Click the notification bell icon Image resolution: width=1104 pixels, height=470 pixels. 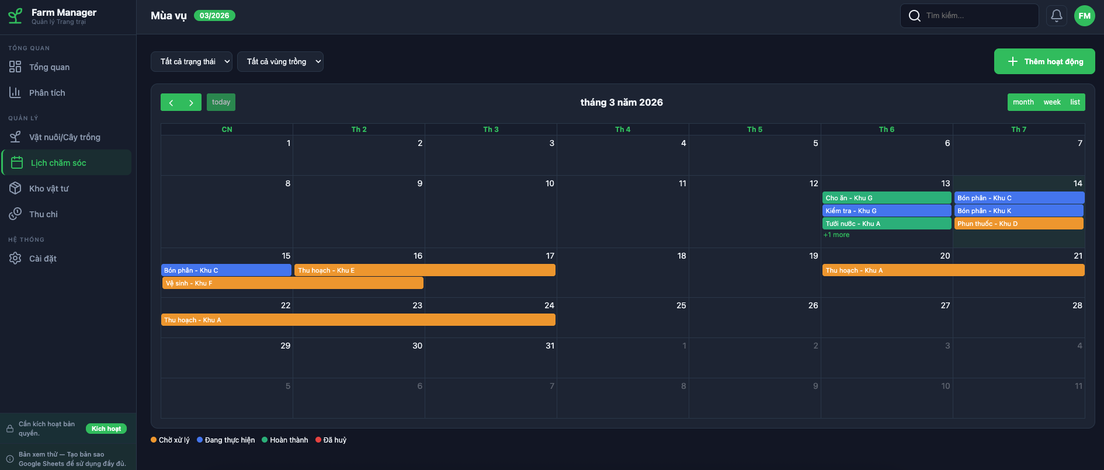pyautogui.click(x=1056, y=16)
